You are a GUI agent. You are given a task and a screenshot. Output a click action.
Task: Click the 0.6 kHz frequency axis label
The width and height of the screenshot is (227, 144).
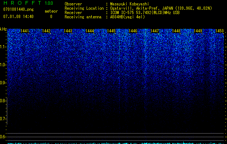coord(3,137)
